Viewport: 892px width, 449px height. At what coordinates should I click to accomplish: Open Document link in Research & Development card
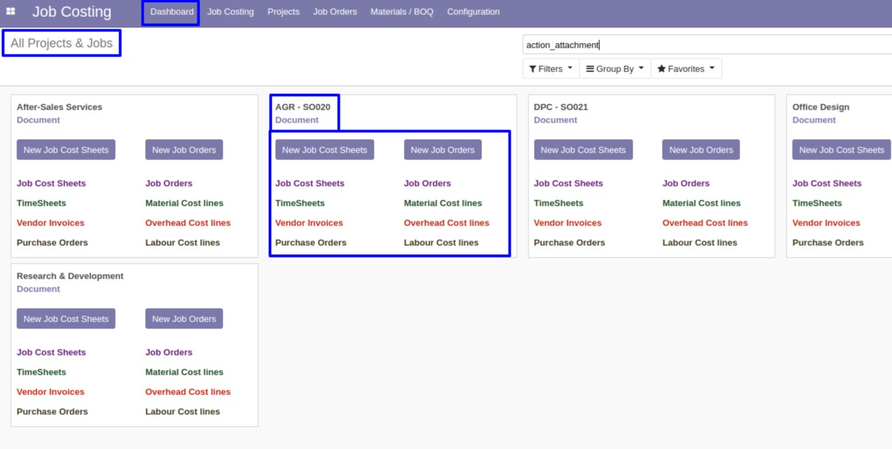tap(38, 289)
